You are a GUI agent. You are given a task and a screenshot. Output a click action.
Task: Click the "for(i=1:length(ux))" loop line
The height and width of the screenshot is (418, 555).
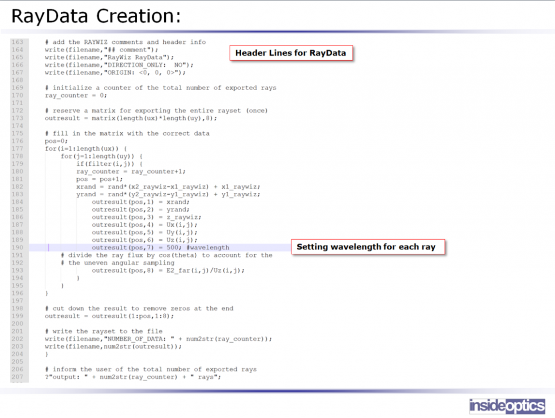pyautogui.click(x=86, y=149)
